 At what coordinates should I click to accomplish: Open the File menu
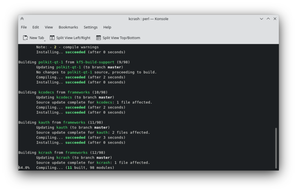pos(23,27)
